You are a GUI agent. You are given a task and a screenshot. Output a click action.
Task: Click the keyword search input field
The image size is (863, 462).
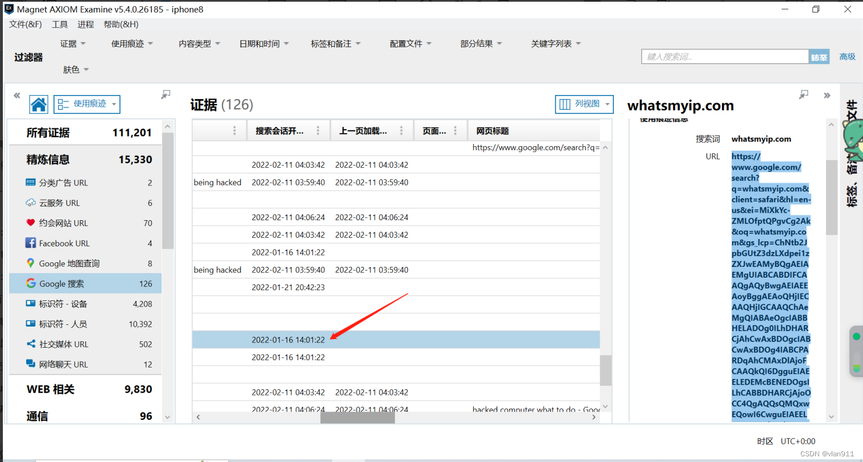[725, 57]
